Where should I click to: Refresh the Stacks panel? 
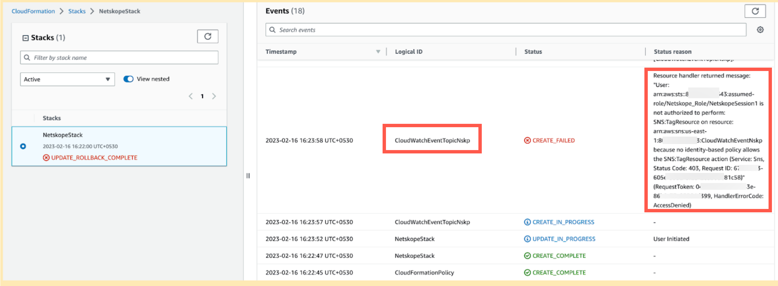click(207, 36)
